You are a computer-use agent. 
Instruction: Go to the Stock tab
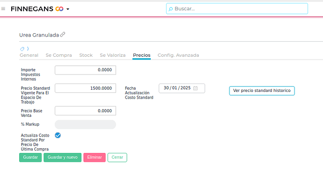86,55
